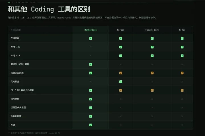Screen dimensions: 205x136
Task: Click Codex's X mark in 代码补全 row
Action: click(182, 81)
